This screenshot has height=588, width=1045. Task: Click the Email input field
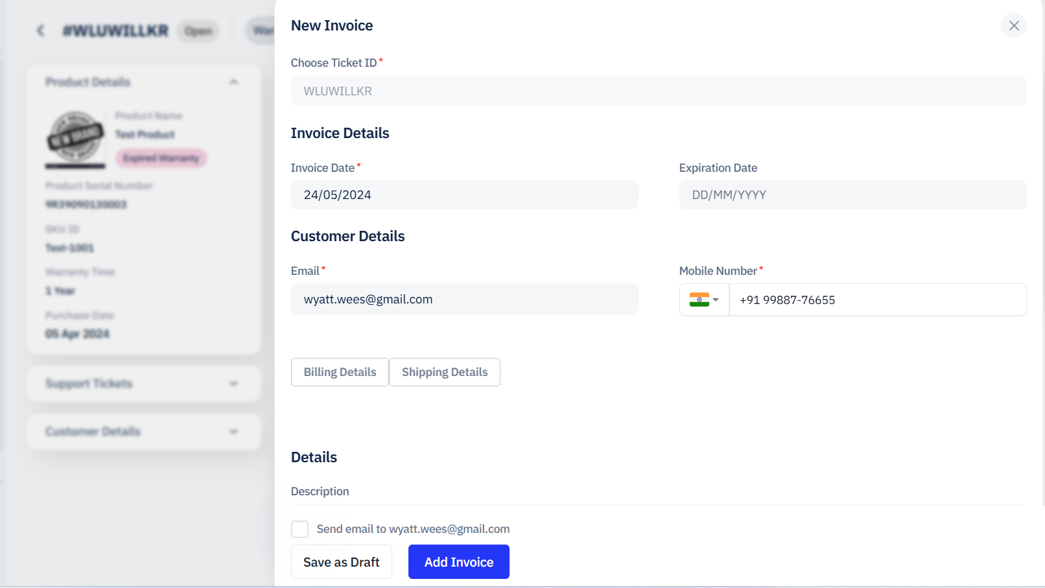click(x=464, y=300)
